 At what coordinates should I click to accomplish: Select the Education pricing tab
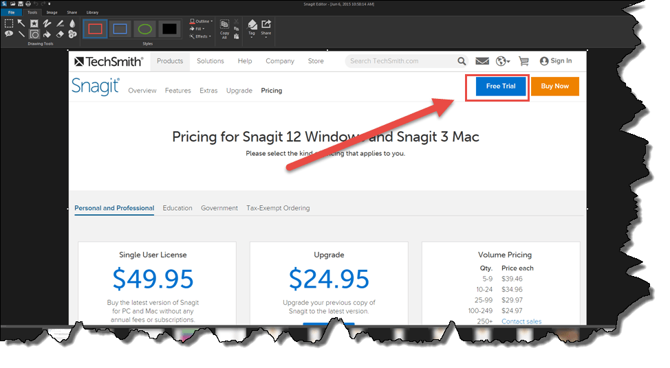pyautogui.click(x=177, y=208)
